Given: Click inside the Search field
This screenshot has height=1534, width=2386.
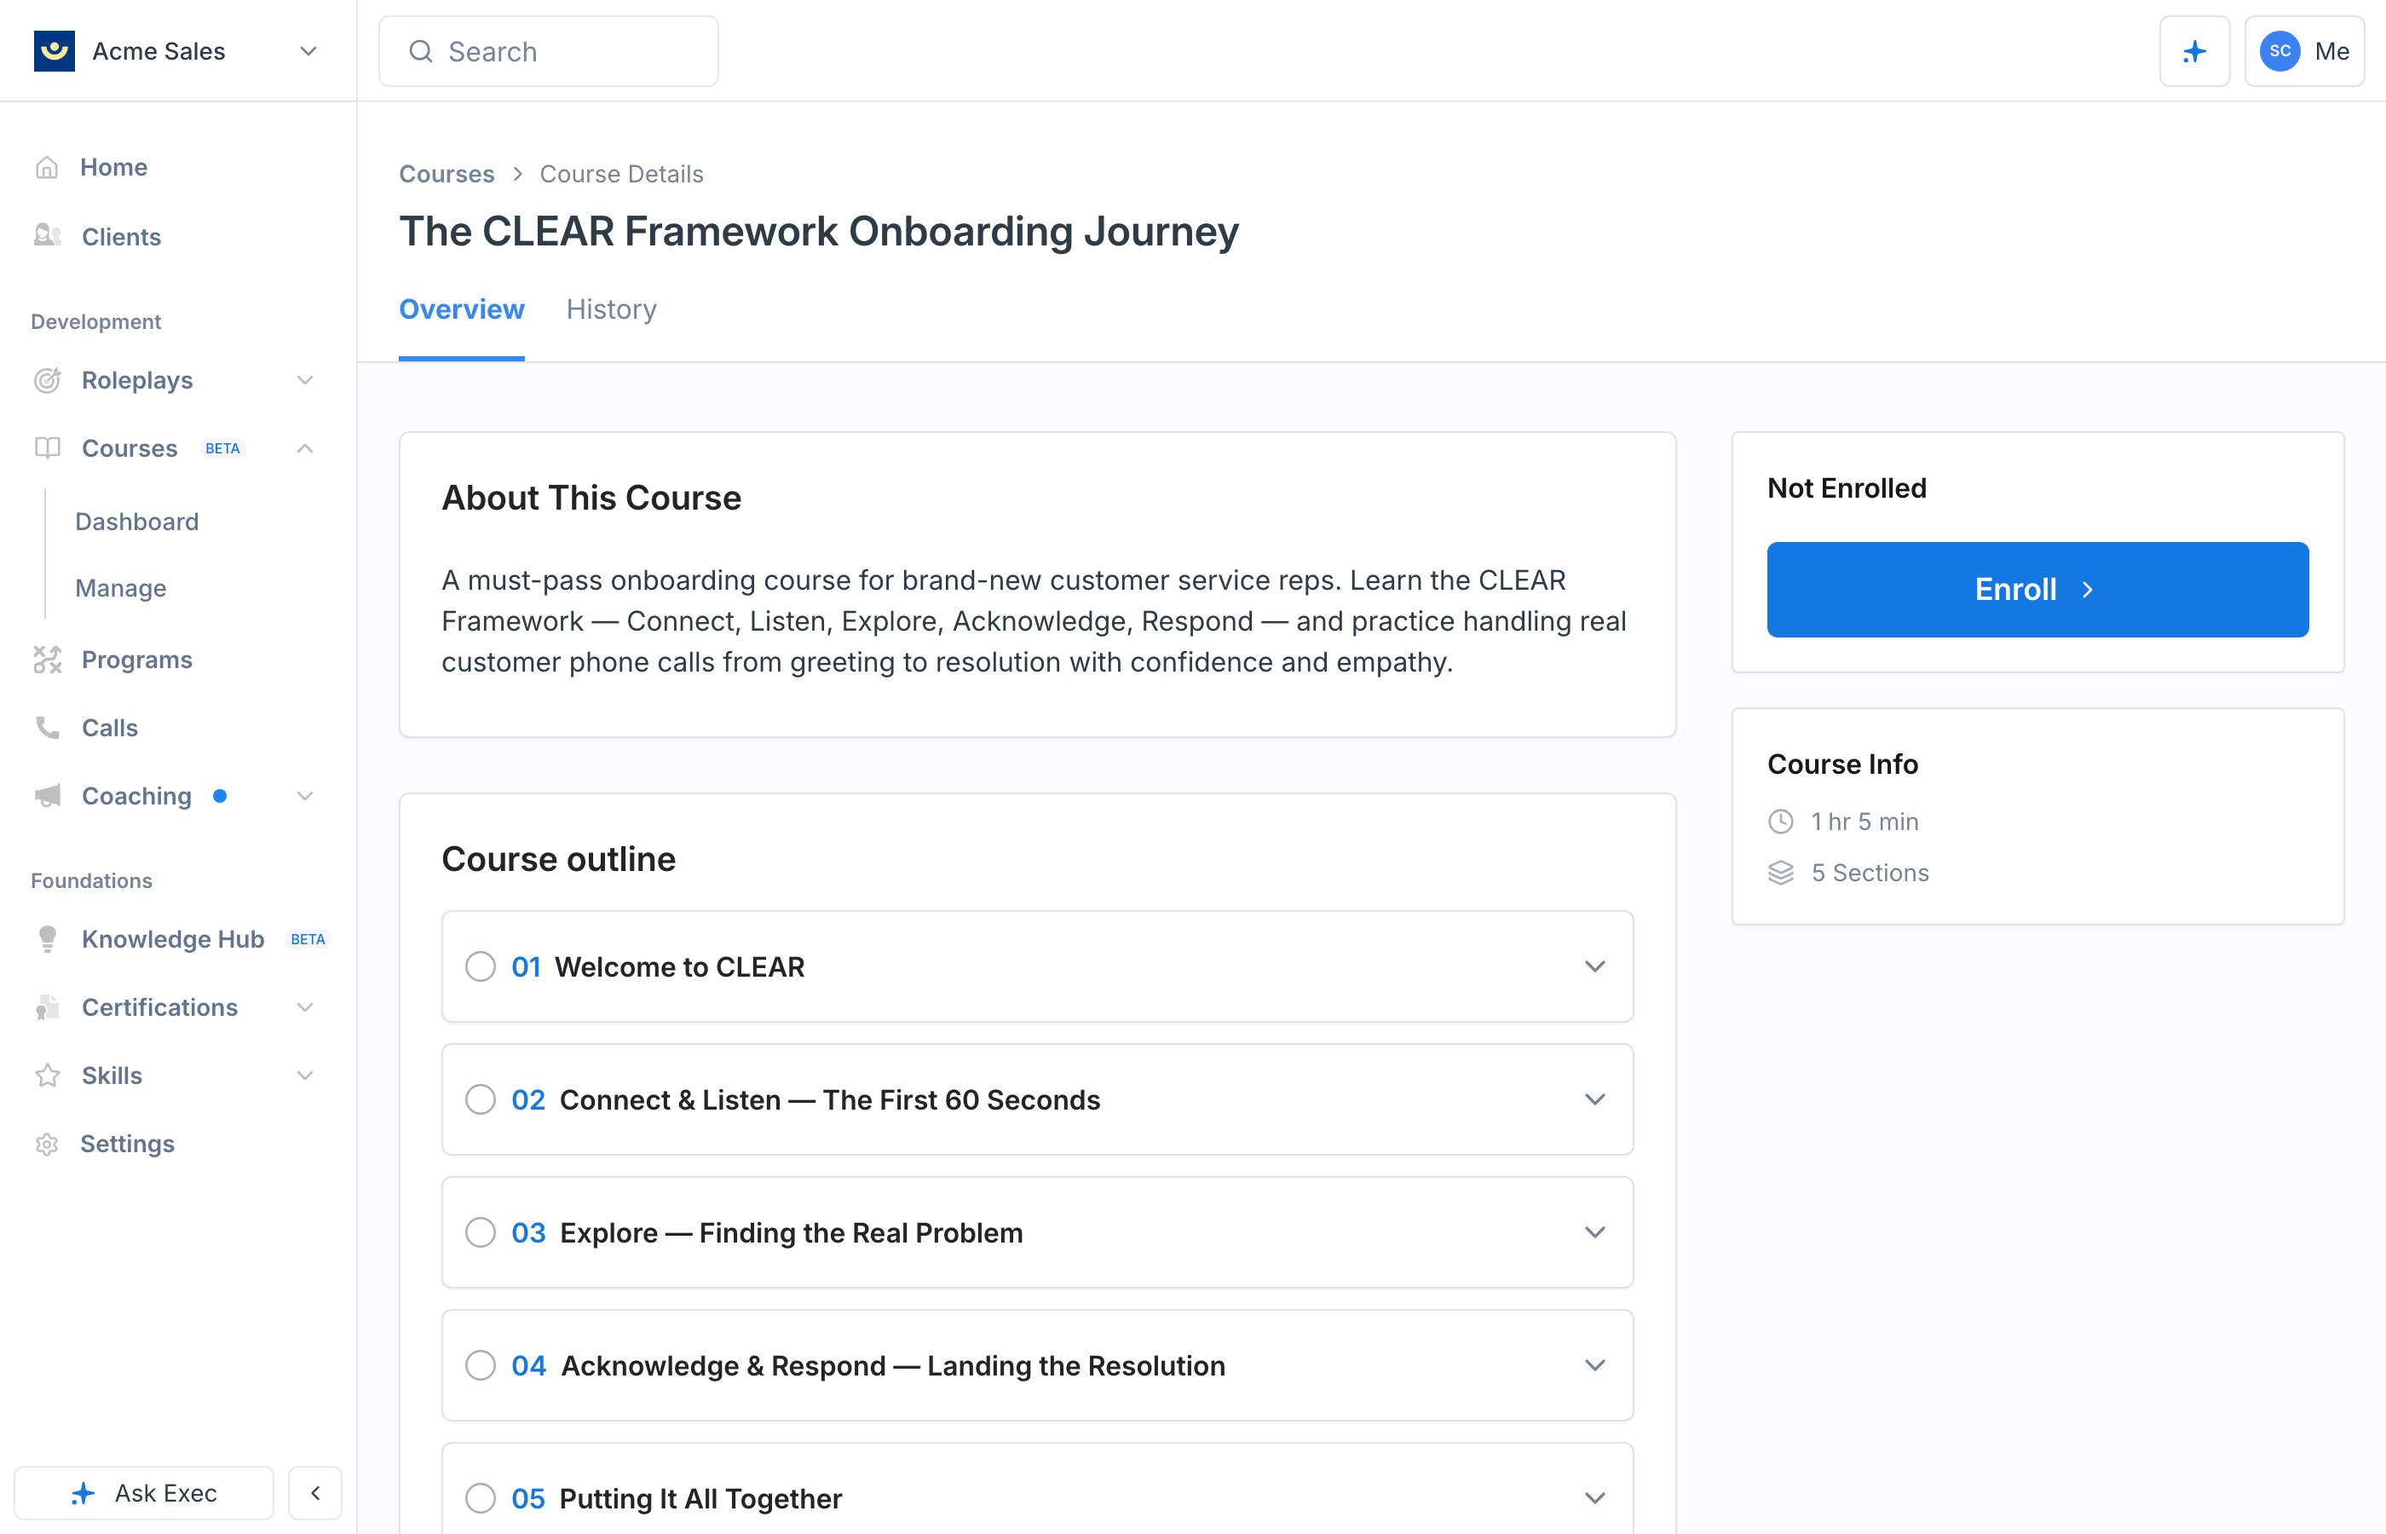Looking at the screenshot, I should coord(549,51).
